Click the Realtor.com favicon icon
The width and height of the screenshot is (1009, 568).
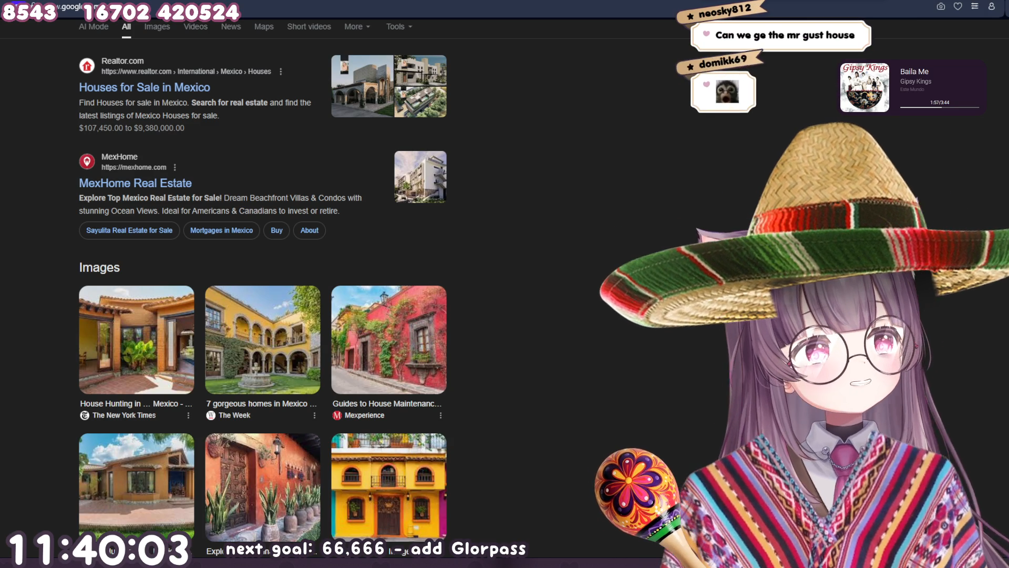[87, 66]
